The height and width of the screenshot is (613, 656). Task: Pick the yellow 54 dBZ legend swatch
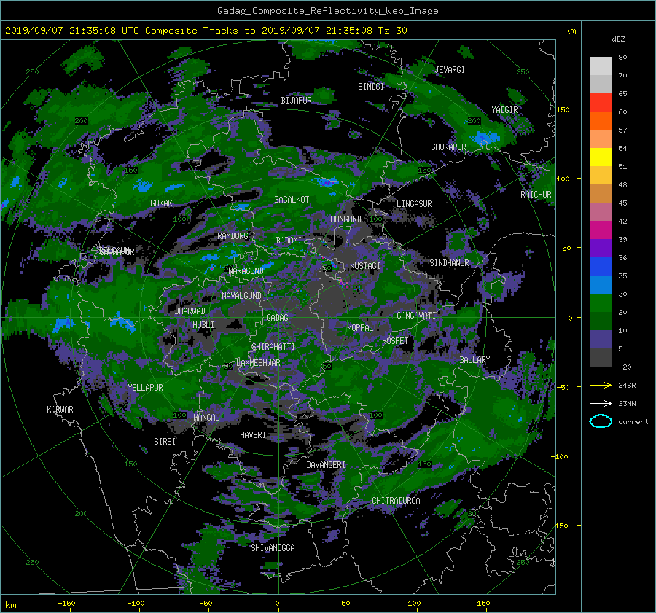(x=601, y=157)
